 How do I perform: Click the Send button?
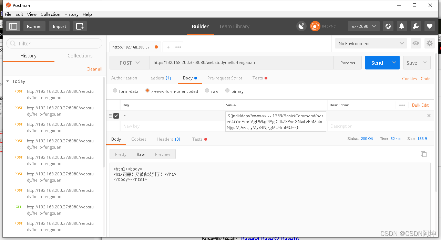pos(377,63)
